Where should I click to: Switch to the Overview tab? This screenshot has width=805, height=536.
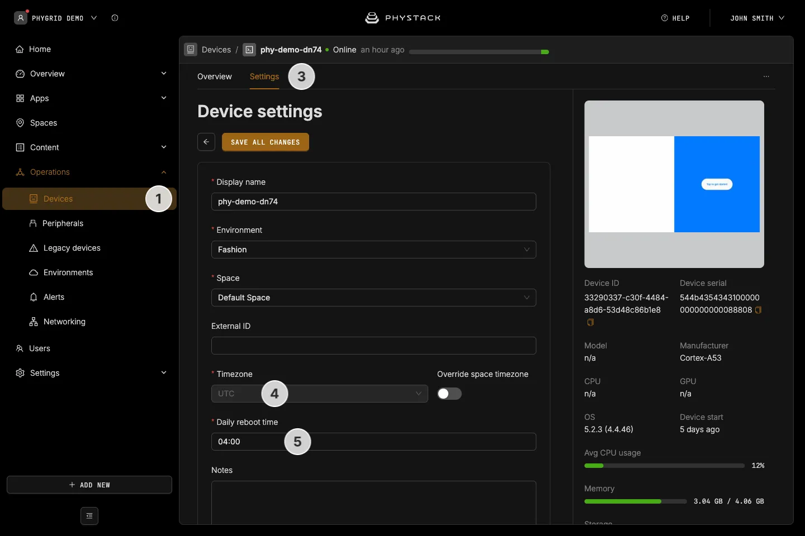point(215,76)
